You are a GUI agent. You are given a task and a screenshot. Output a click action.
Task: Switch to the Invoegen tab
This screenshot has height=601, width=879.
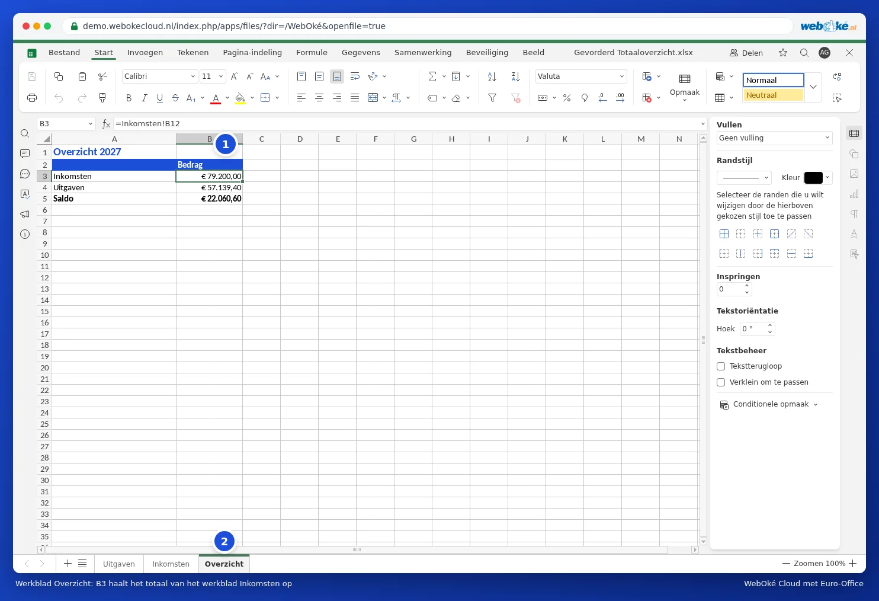point(145,53)
